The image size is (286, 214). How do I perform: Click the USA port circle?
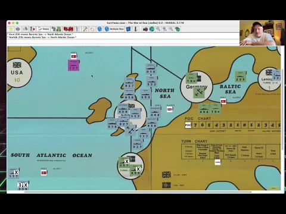coord(17,73)
